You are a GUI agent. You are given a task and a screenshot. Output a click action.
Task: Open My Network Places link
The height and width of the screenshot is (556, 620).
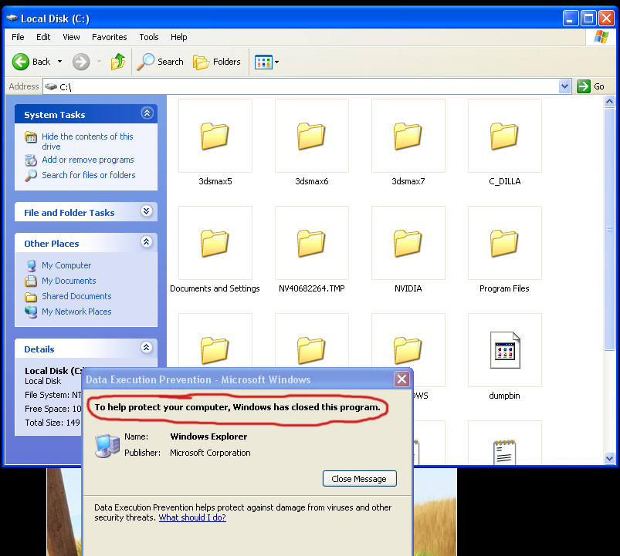[76, 312]
